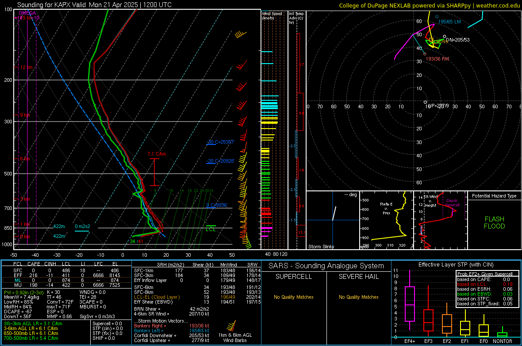
Task: Click the 'Inf. Temp. Adv.' panel header
Action: tap(297, 18)
